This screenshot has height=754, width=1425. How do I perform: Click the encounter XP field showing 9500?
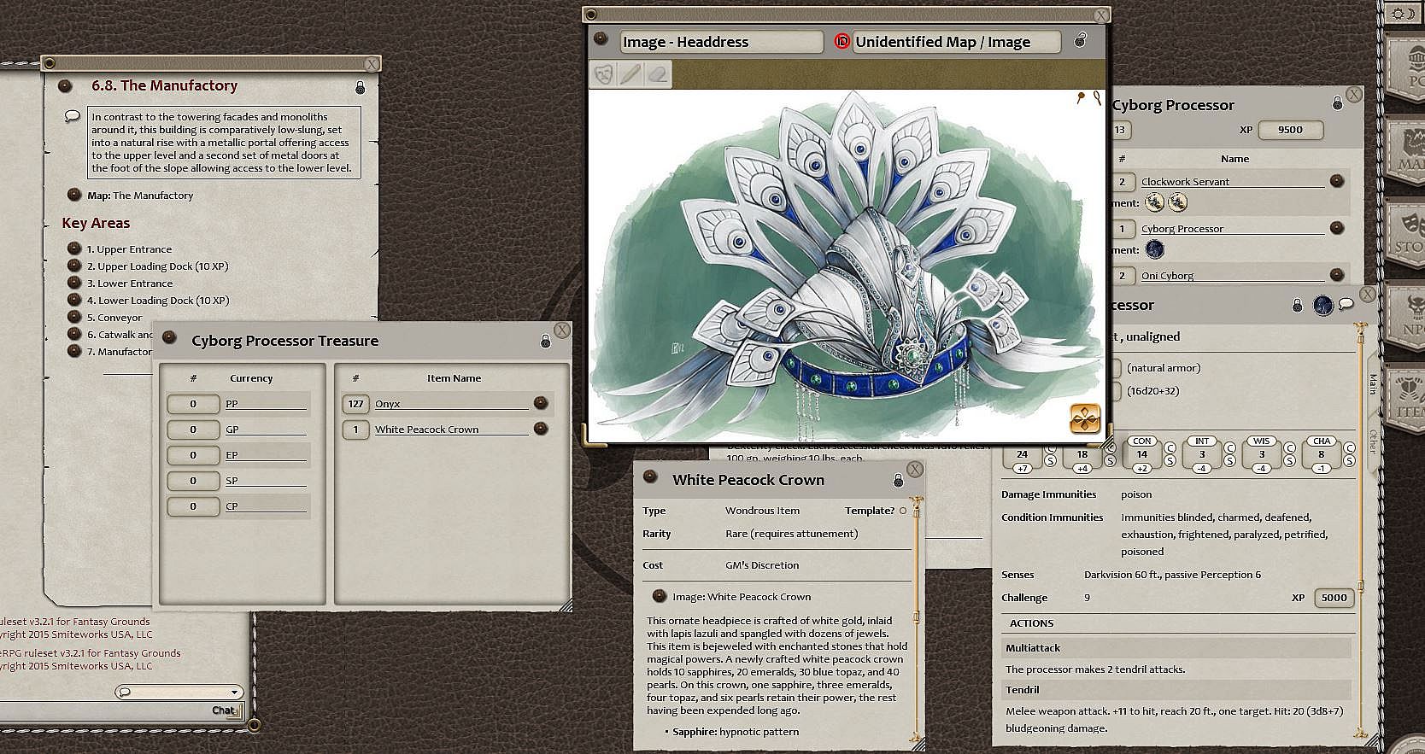pos(1290,130)
